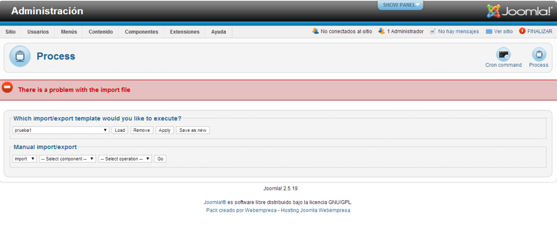Open the Componentes menu
Image resolution: width=557 pixels, height=241 pixels.
click(x=141, y=31)
